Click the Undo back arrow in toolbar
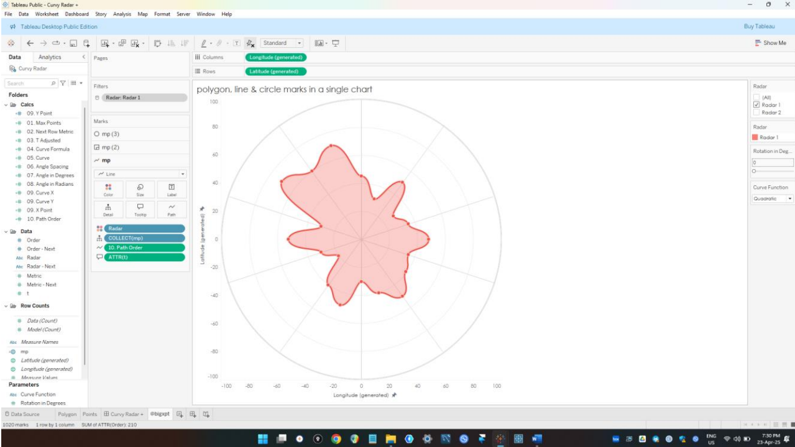795x447 pixels. pyautogui.click(x=30, y=44)
